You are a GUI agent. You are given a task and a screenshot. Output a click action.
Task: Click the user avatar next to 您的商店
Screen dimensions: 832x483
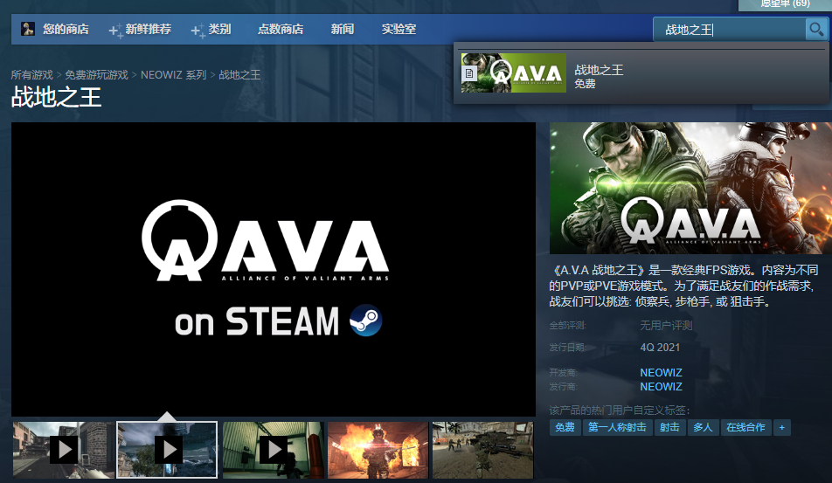(28, 29)
